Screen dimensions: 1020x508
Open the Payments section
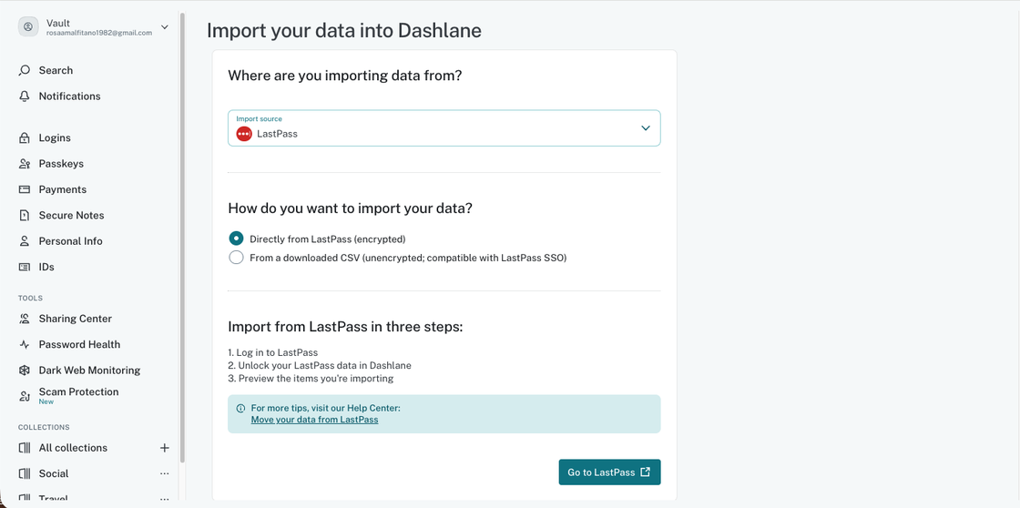(x=63, y=189)
